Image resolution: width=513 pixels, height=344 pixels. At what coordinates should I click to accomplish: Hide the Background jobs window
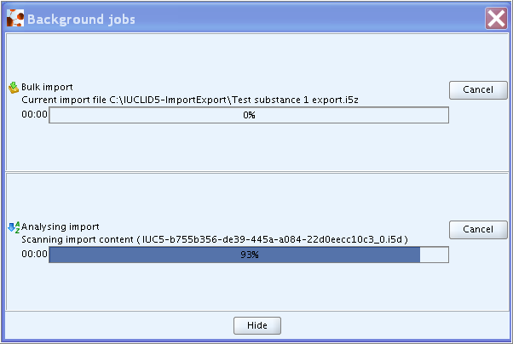tap(257, 325)
